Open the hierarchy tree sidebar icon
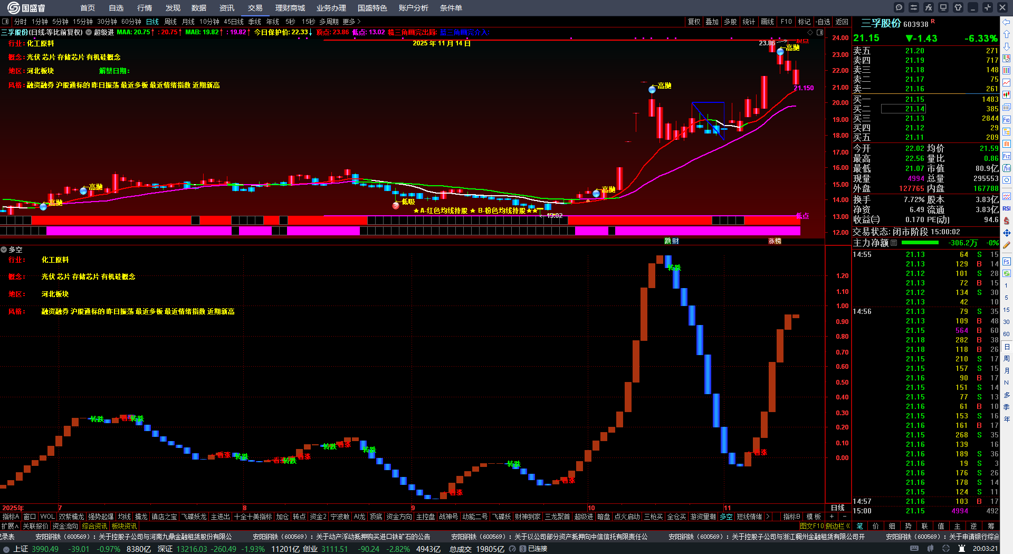Screen dimensions: 1013x554 pyautogui.click(x=1007, y=132)
